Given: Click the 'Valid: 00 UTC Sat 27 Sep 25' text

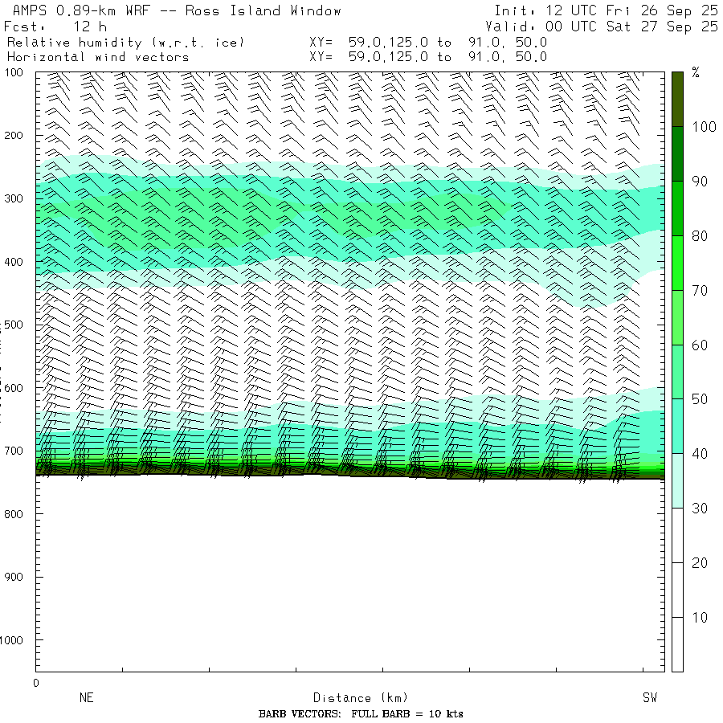Looking at the screenshot, I should 602,27.
